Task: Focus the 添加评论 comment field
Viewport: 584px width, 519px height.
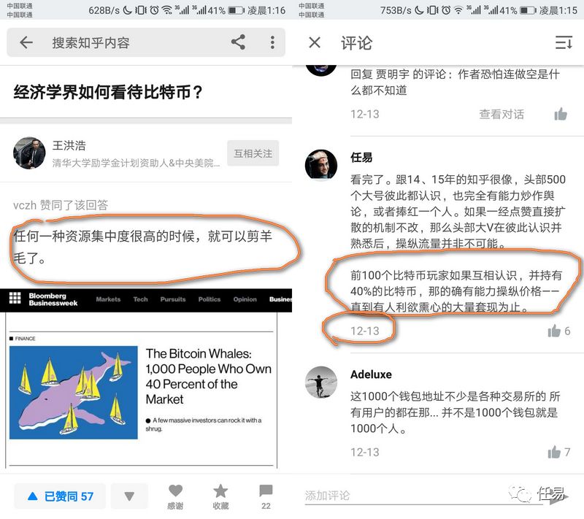Action: click(402, 496)
